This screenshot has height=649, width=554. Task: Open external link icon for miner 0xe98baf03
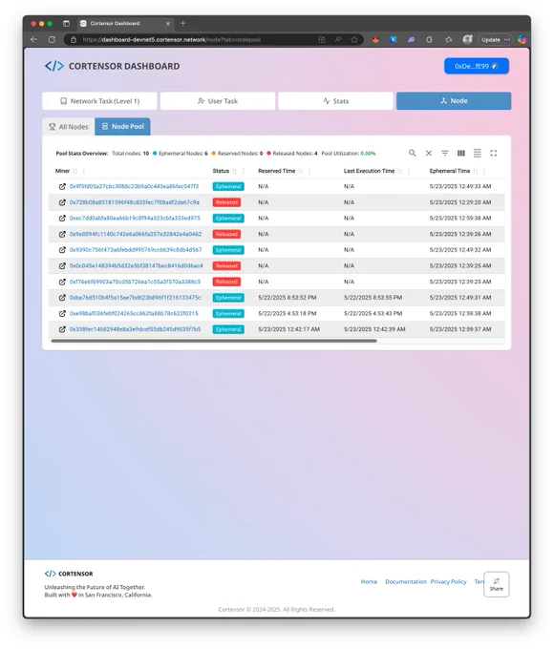tap(62, 314)
